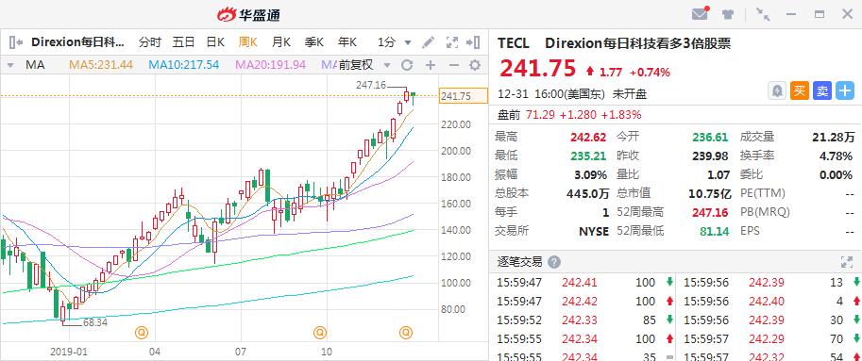Screen dimensions: 862x361
Task: Click the Q event marker near 2019-04
Action: point(142,332)
